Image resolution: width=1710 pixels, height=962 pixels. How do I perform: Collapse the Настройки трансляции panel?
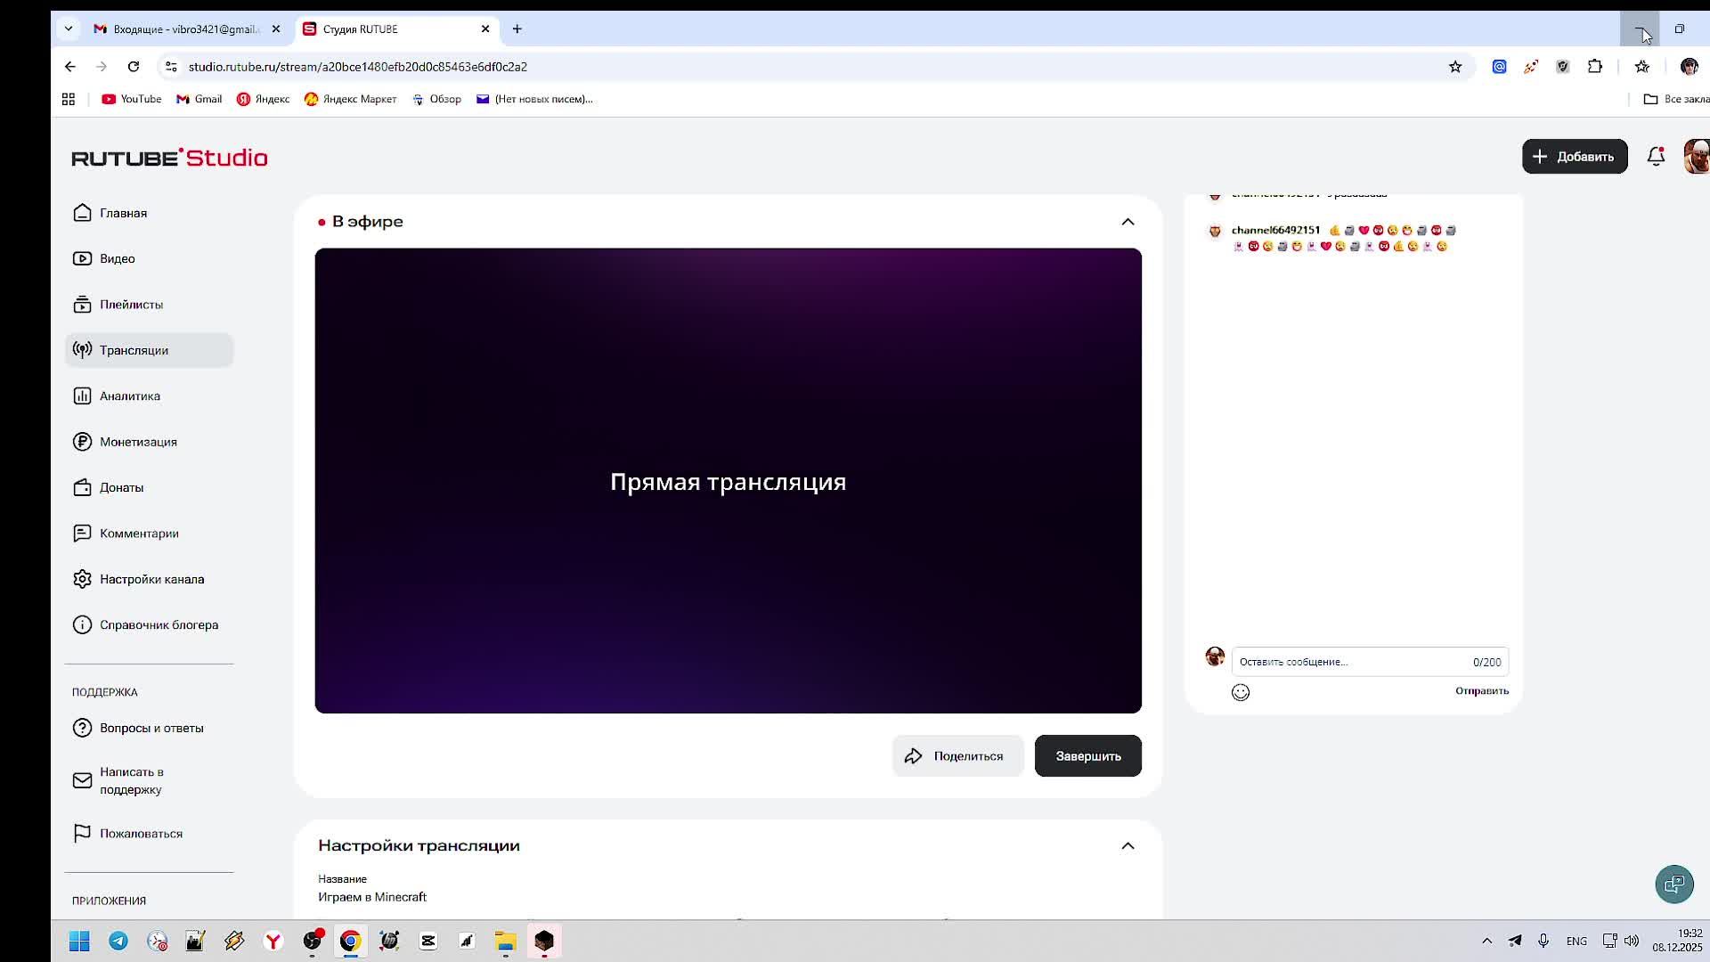(x=1127, y=845)
